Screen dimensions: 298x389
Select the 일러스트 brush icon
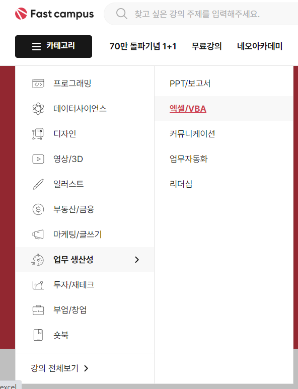pyautogui.click(x=38, y=184)
